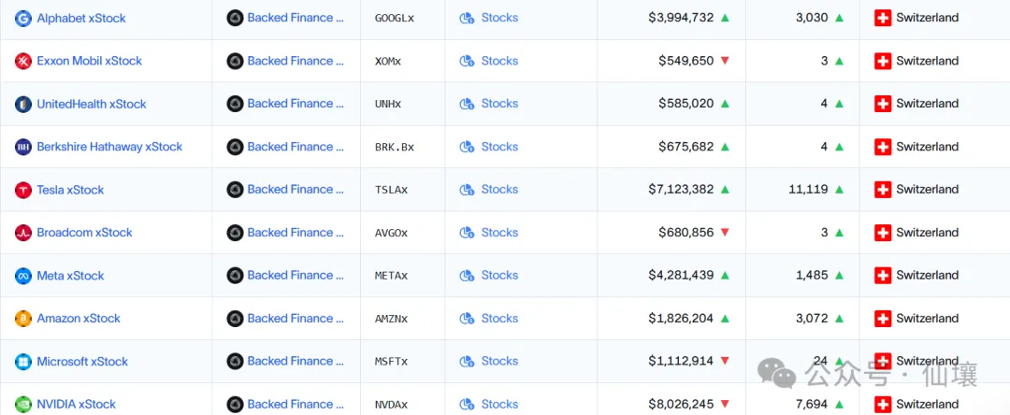Click the Exxon Mobil xStock logo icon

click(23, 61)
